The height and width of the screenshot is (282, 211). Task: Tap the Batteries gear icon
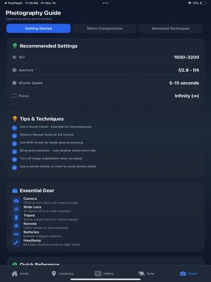pyautogui.click(x=16, y=234)
